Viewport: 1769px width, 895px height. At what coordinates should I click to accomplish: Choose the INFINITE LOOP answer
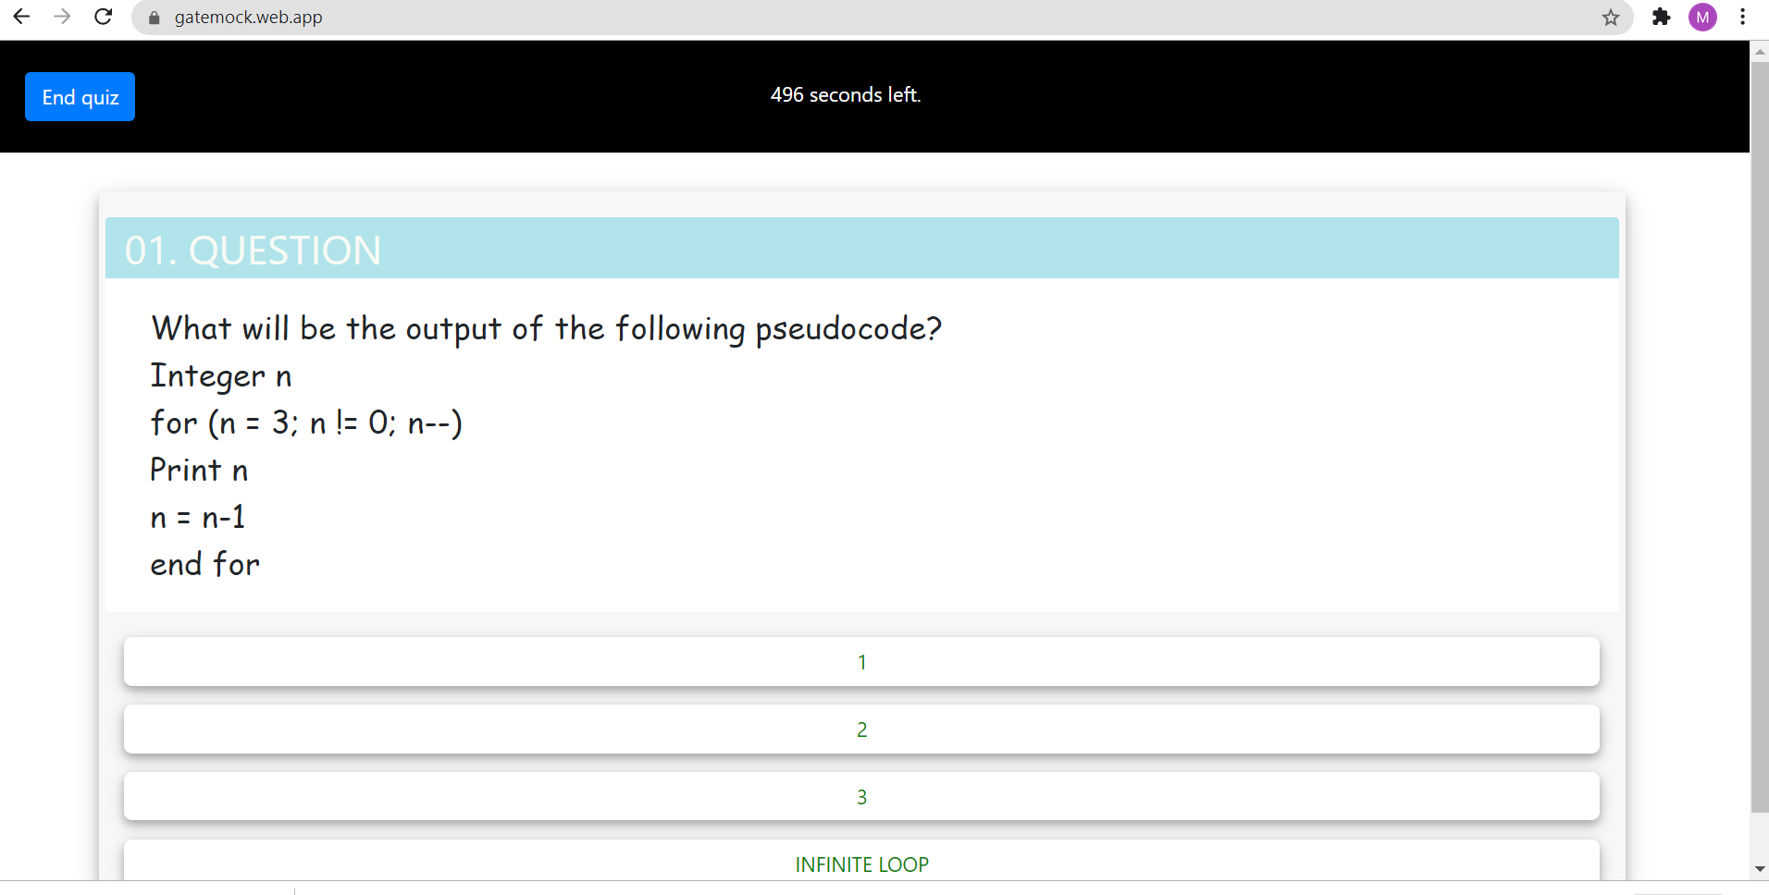[861, 864]
